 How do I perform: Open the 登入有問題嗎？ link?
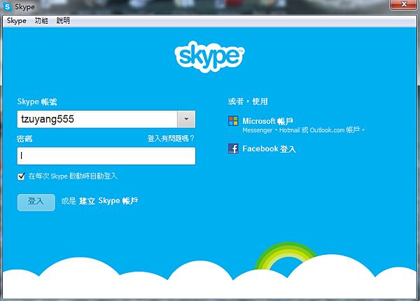[171, 139]
